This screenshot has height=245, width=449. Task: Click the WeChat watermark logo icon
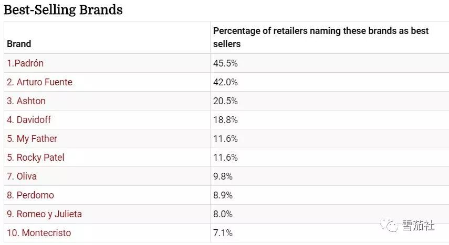coord(391,226)
